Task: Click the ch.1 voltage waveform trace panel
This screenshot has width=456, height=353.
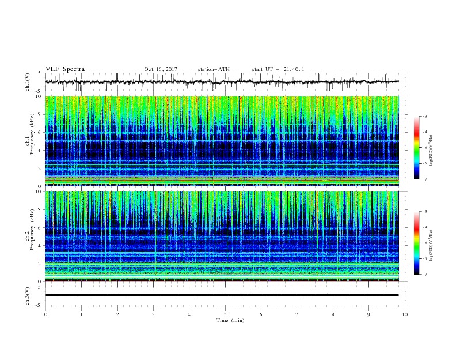Action: pyautogui.click(x=226, y=82)
